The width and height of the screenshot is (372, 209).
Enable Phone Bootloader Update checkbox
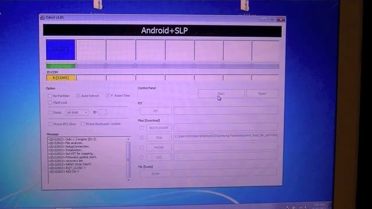[83, 124]
